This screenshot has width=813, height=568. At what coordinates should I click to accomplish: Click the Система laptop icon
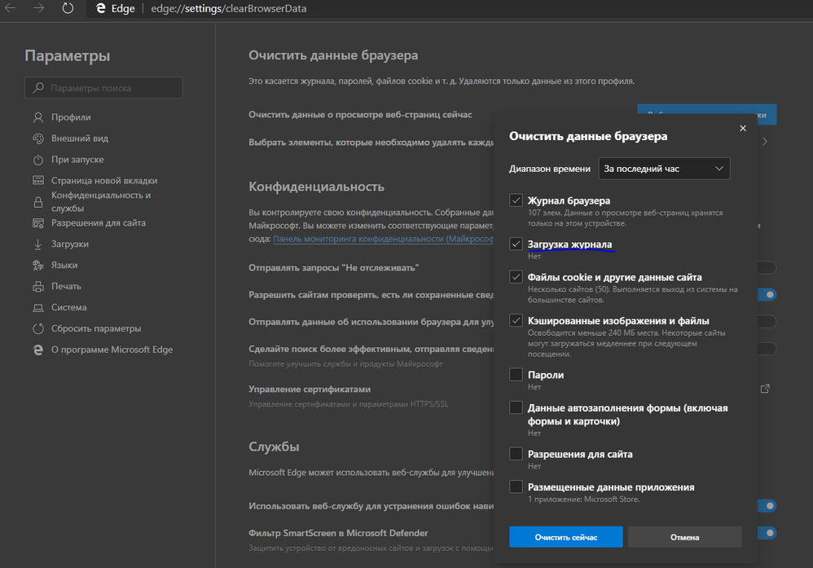[38, 307]
